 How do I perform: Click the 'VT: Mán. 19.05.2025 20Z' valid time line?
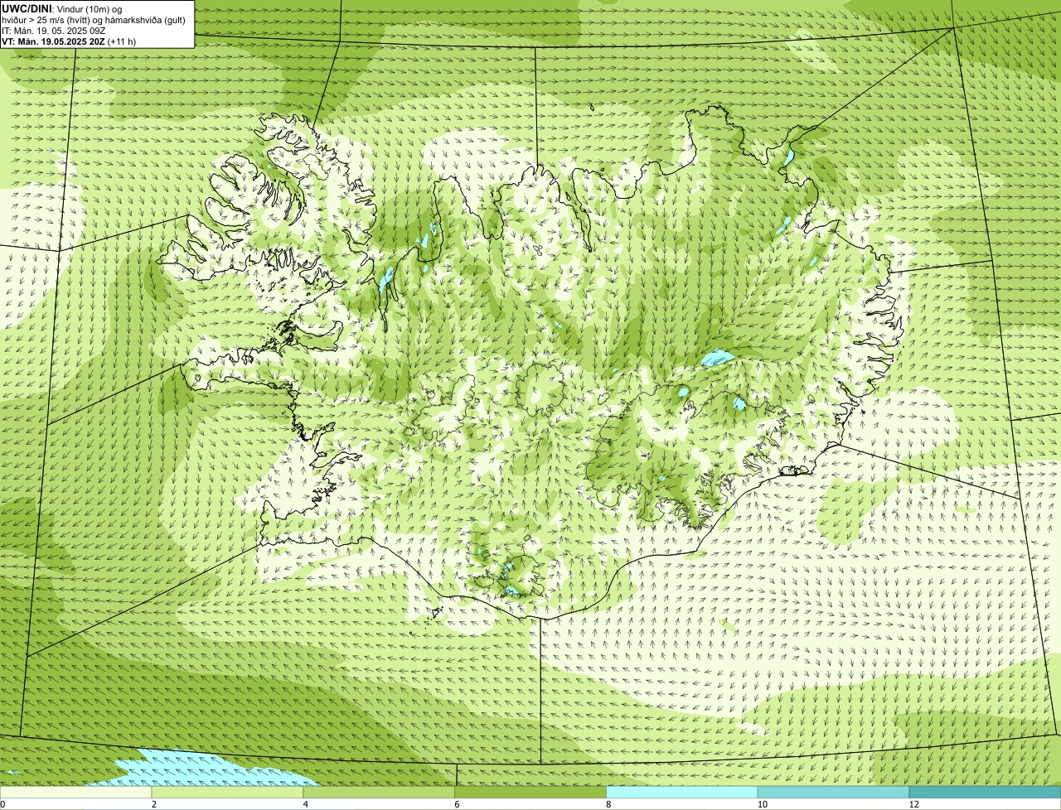pos(69,41)
